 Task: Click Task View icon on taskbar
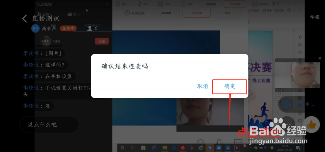133,148
